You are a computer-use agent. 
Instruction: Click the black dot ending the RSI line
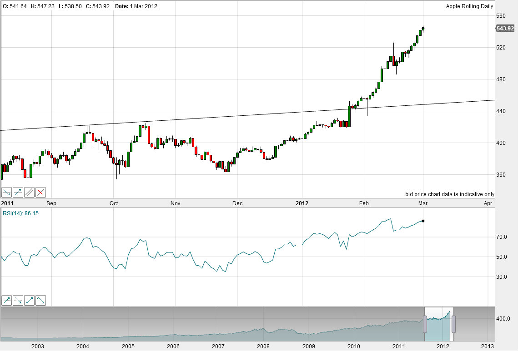423,221
